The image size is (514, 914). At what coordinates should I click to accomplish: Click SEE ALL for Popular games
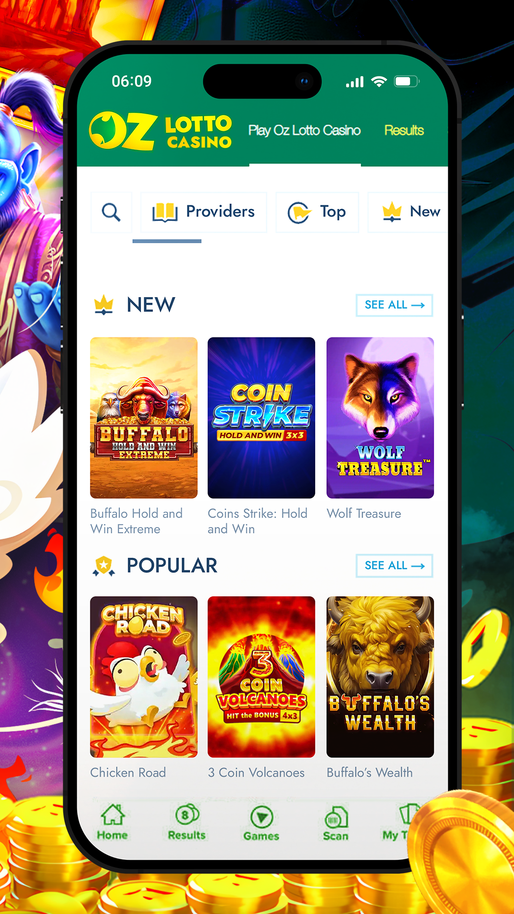pos(395,566)
